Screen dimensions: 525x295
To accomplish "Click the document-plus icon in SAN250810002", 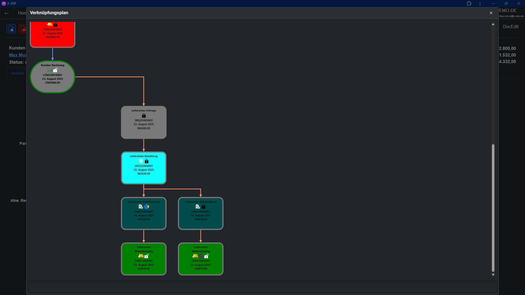I will (x=198, y=207).
